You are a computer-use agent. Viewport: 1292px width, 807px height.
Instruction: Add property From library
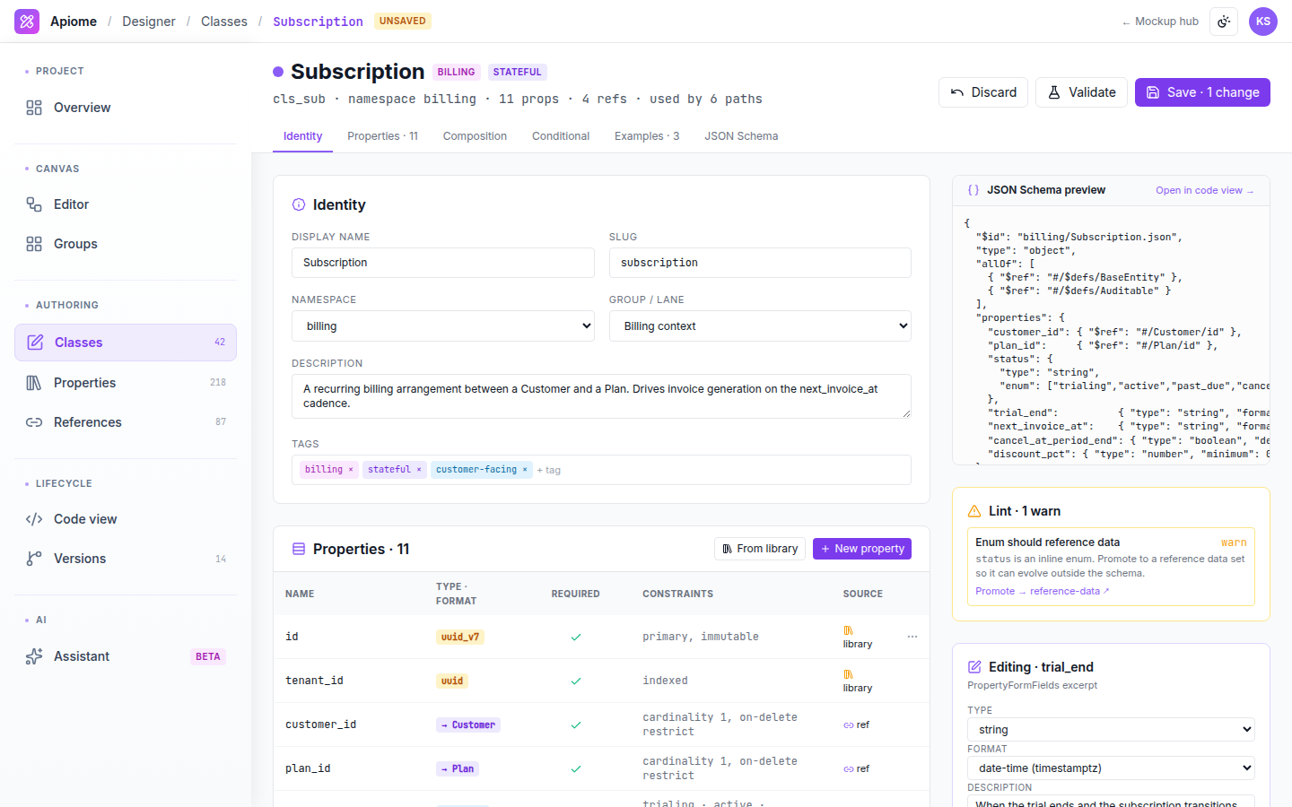tap(760, 549)
